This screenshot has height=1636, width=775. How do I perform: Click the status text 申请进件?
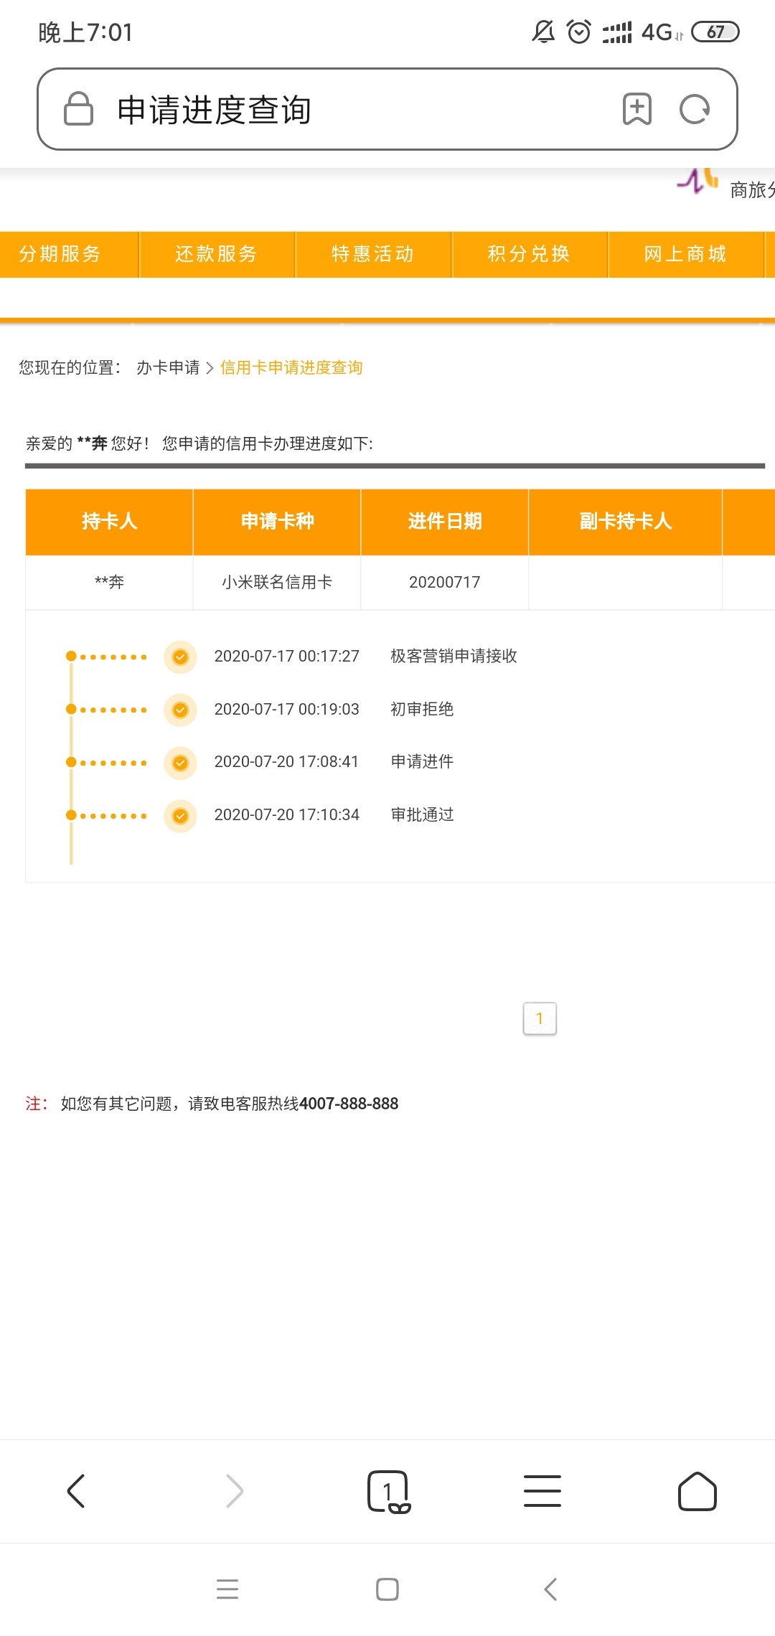point(422,761)
